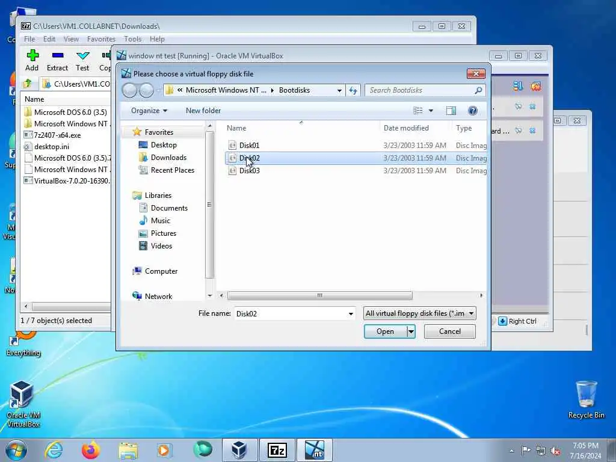Viewport: 616px width, 462px height.
Task: Open the file type filter dropdown
Action: (419, 313)
